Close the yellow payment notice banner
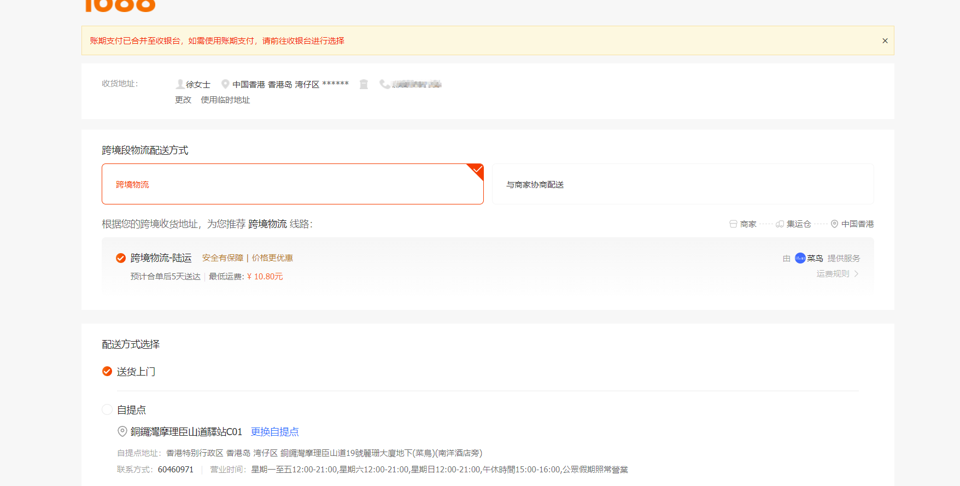 (885, 41)
